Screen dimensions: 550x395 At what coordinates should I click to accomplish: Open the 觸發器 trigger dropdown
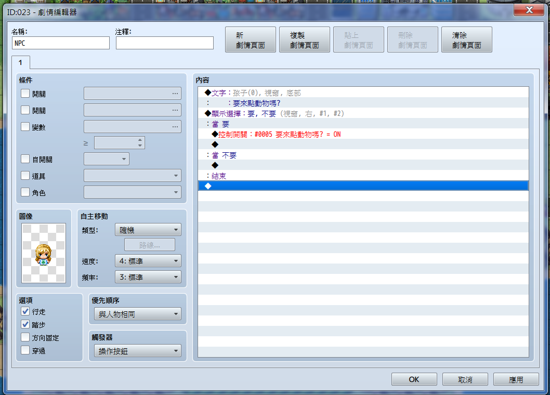(x=138, y=351)
